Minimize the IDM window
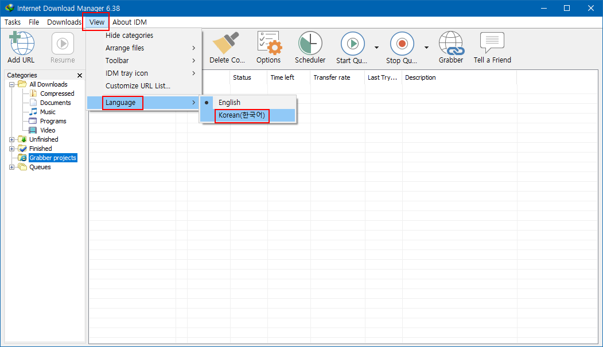 (x=544, y=8)
